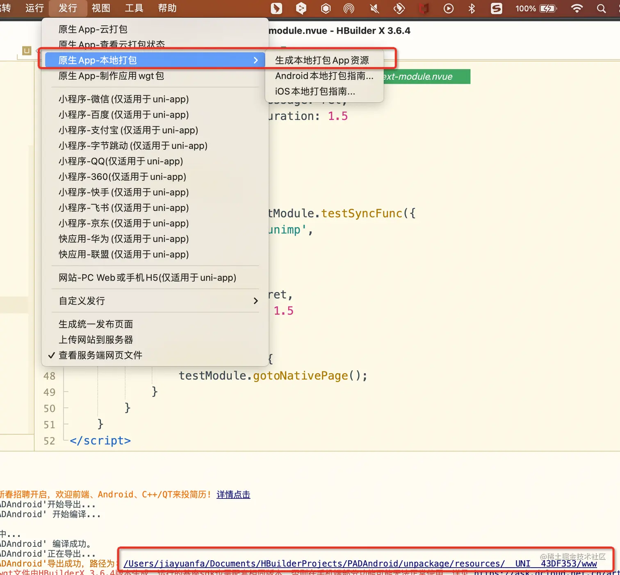Click the testSyncFunc({ code text
Screen dimensions: 620x575
pyautogui.click(x=368, y=214)
